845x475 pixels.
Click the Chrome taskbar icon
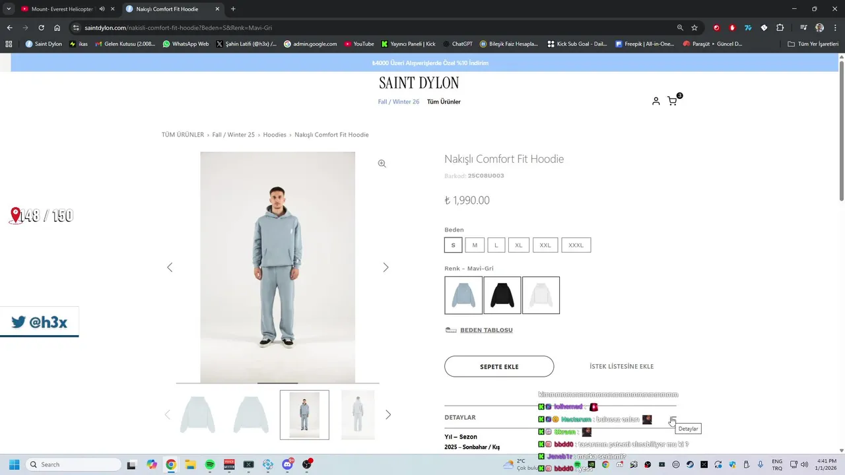171,464
